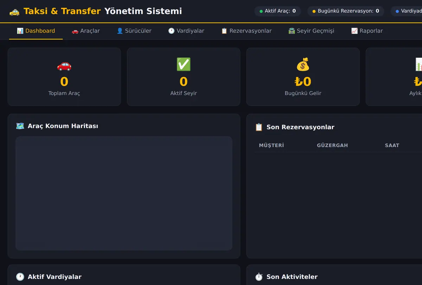
Task: Click the stopwatch icon beside Son Aktiviteler
Action: pyautogui.click(x=259, y=277)
